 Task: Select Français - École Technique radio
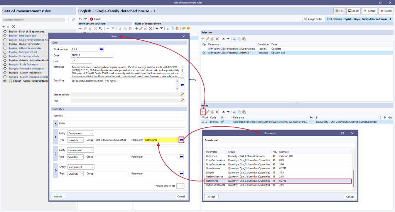(5, 65)
